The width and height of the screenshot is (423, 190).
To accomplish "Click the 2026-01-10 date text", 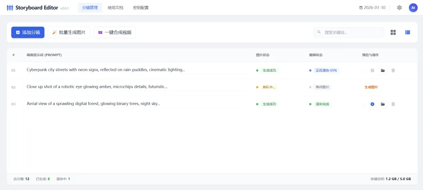I will click(x=375, y=8).
